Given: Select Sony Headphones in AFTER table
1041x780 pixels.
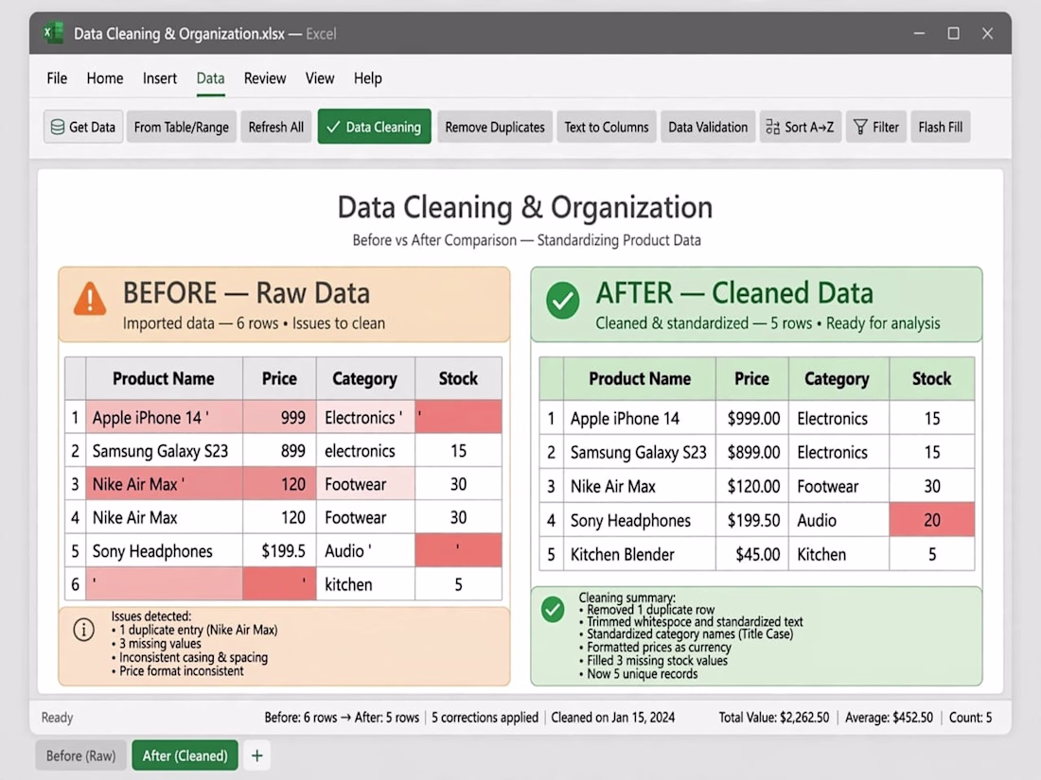Looking at the screenshot, I should [640, 520].
